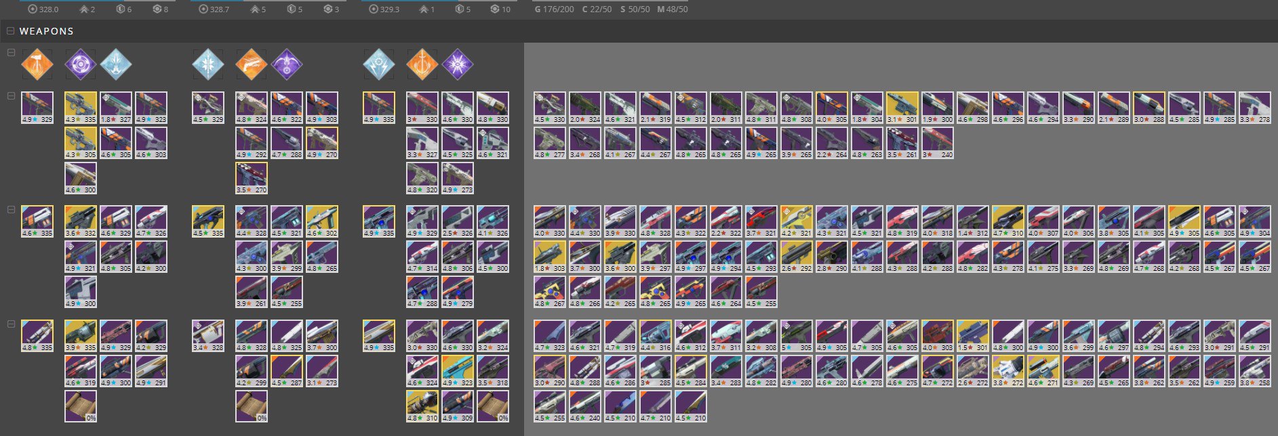The image size is (1278, 436).
Task: Collapse the power weapons row starting 4.8 335
Action: pos(10,324)
